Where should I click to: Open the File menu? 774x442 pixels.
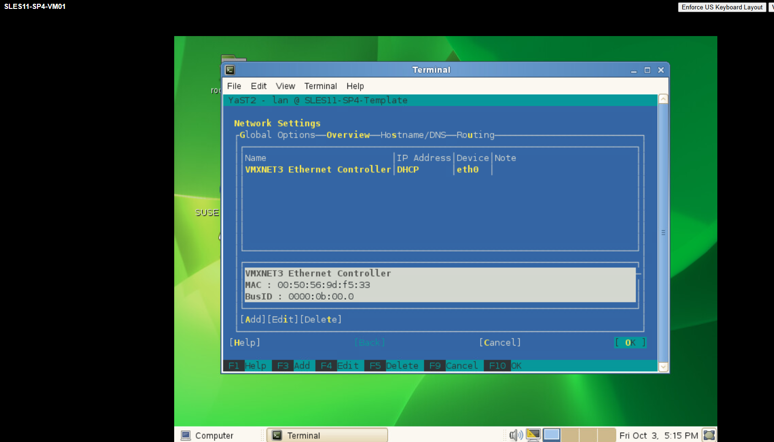pos(234,86)
